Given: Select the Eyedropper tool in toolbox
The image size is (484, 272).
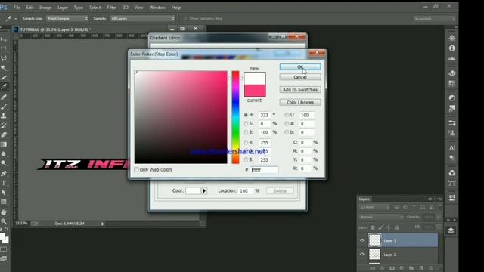Looking at the screenshot, I should click(x=3, y=88).
